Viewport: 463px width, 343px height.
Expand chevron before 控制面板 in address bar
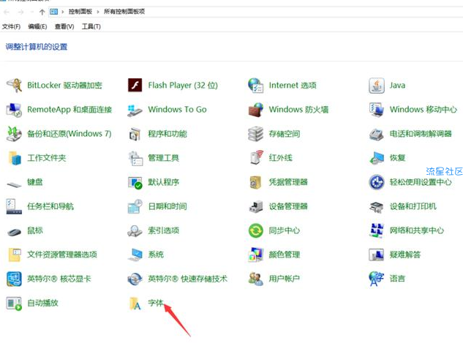[x=63, y=12]
